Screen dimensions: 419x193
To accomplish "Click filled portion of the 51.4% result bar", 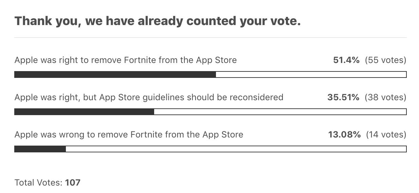I will 115,74.
